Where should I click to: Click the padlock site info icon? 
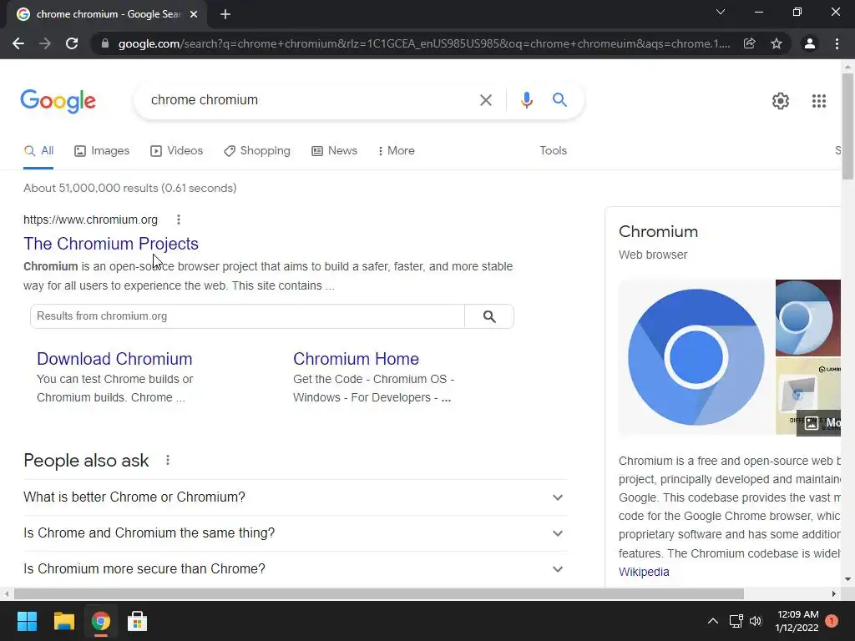pos(105,43)
